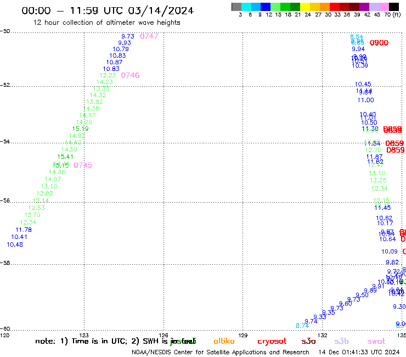Select the wave height value 9.93
This screenshot has width=406, height=357.
[125, 43]
